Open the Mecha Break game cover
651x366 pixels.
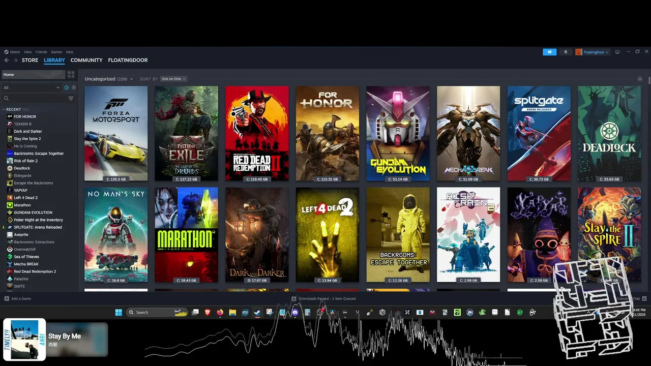pos(468,133)
